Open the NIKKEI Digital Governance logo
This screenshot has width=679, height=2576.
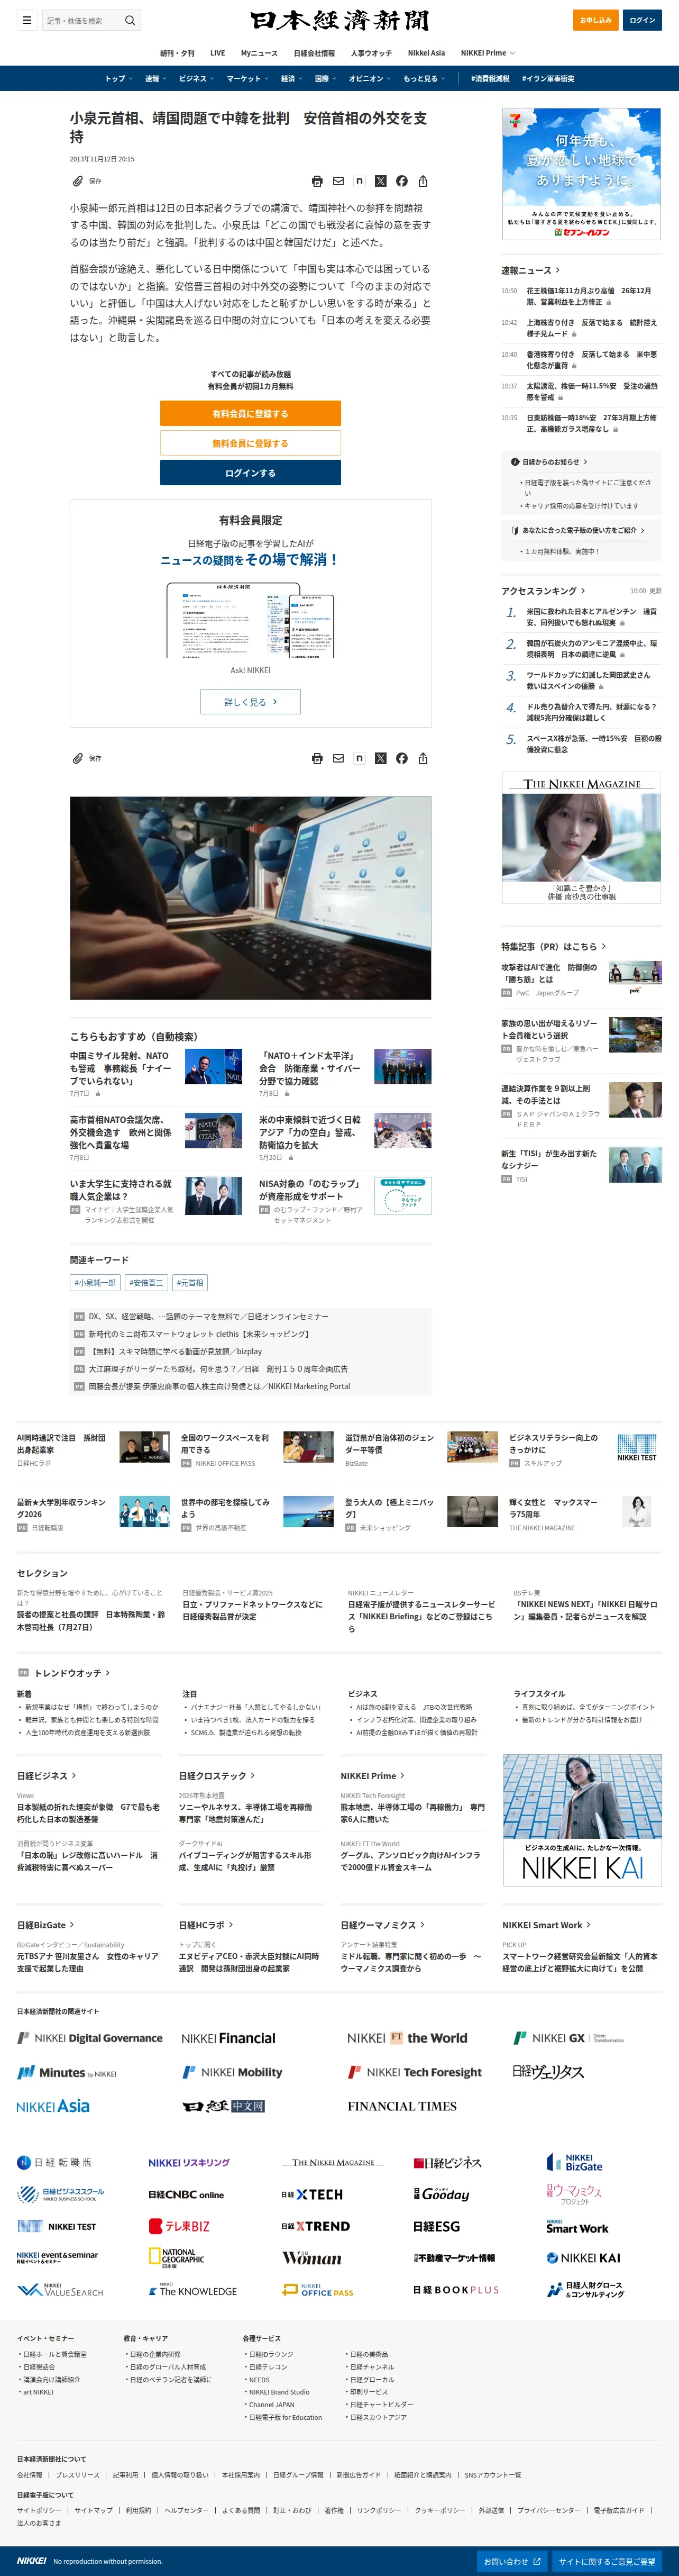point(90,2038)
